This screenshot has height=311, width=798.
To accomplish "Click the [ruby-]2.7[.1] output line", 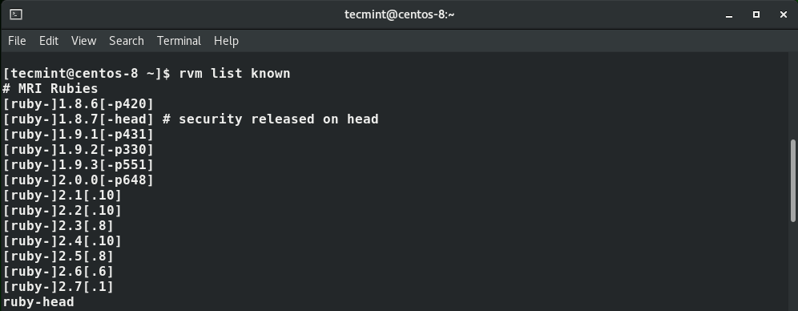I will coord(58,287).
